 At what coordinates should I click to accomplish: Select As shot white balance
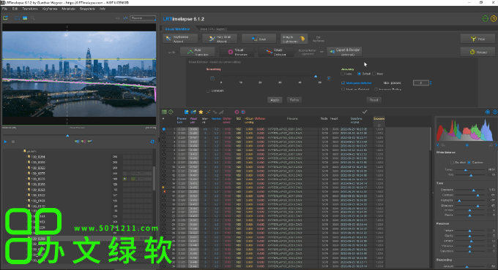[x=453, y=163]
